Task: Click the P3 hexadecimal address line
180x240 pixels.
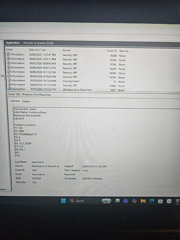Action: point(25,134)
